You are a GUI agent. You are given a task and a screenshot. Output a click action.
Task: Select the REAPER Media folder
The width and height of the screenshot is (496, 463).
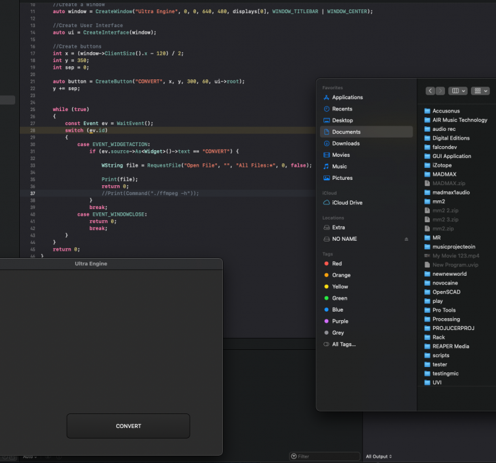tap(450, 346)
